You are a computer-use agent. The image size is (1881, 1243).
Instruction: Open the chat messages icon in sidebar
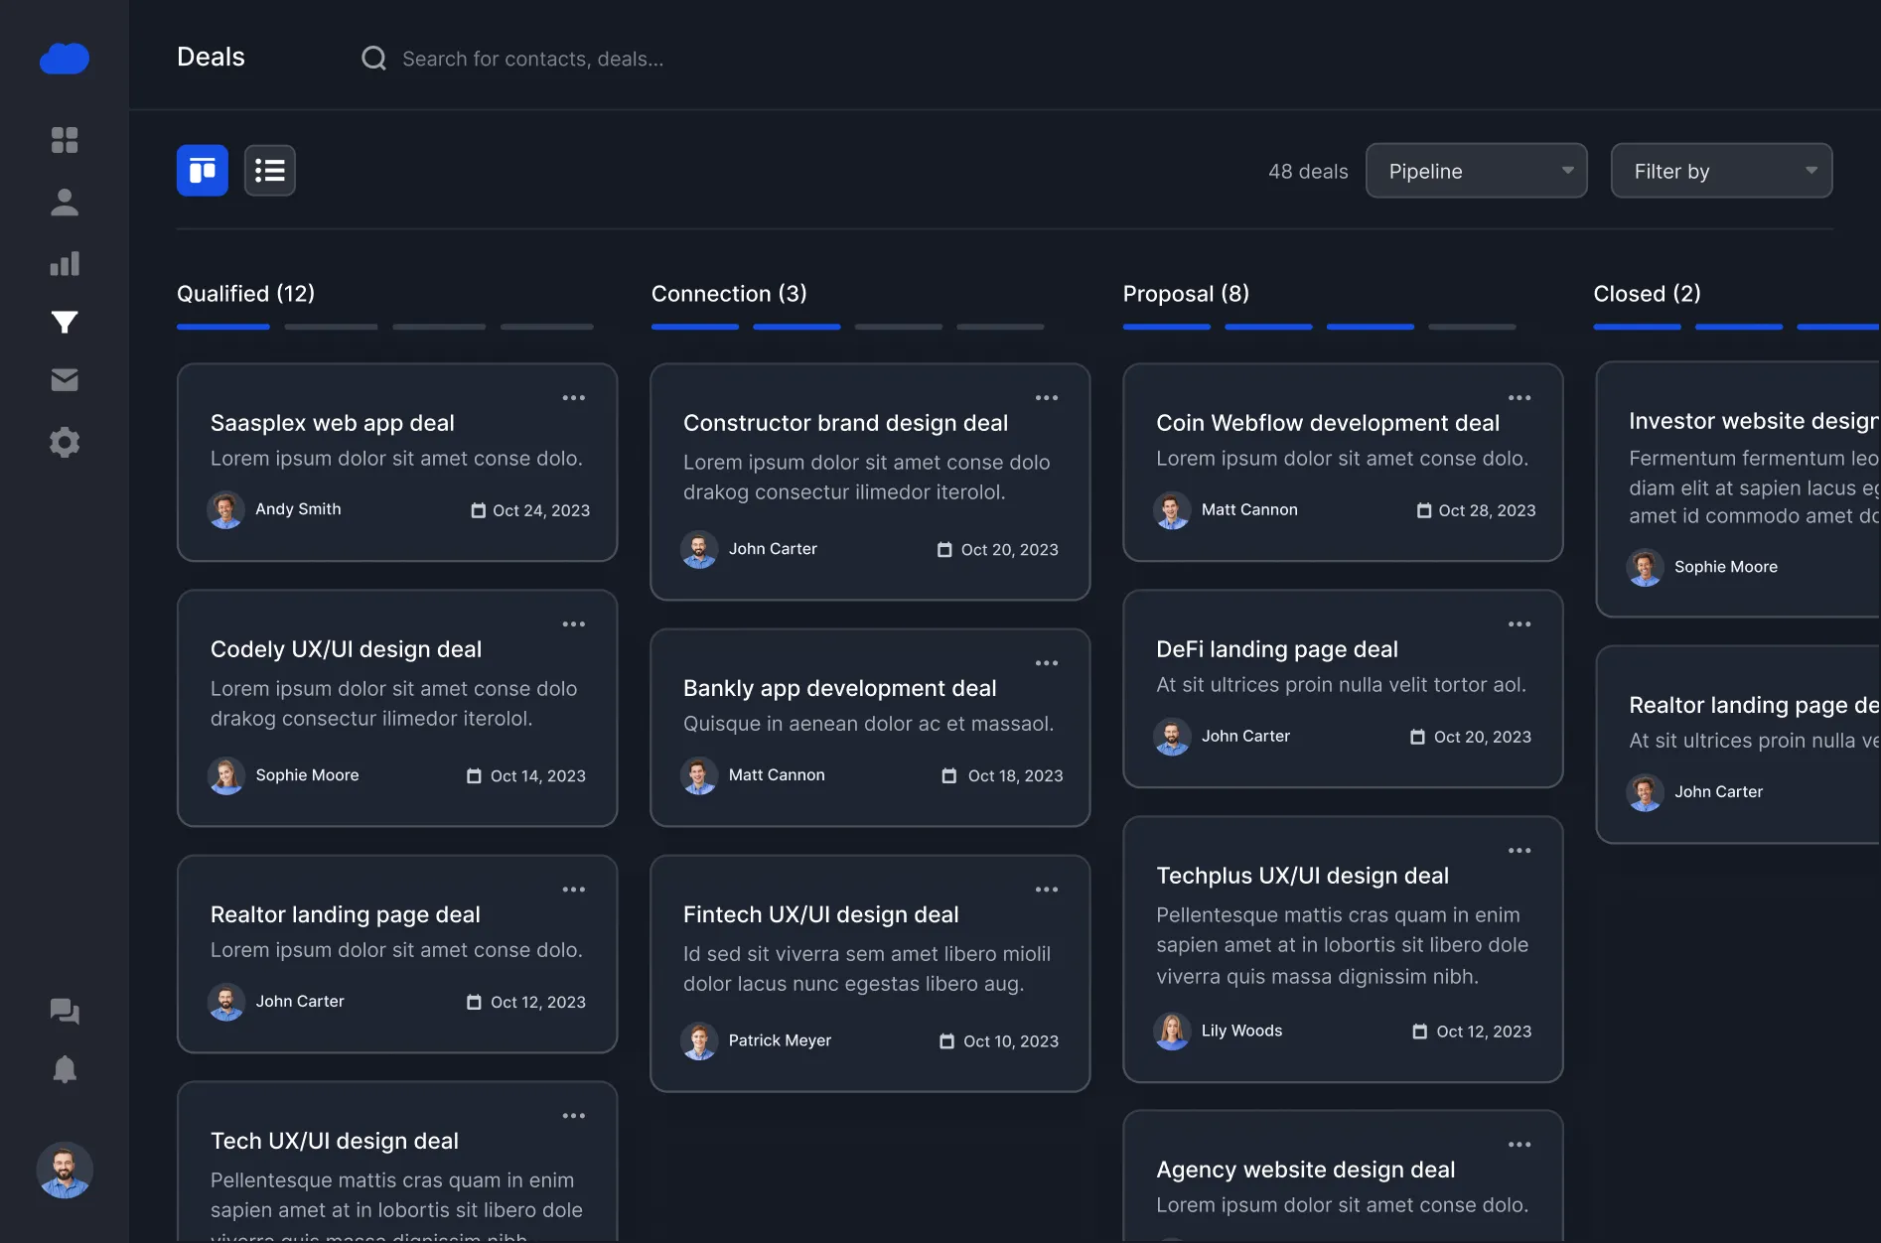click(x=65, y=1011)
